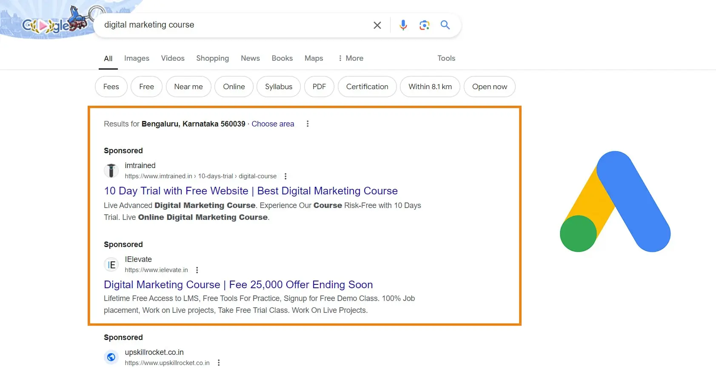
Task: Apply the Syllabus filter chip
Action: tap(279, 87)
